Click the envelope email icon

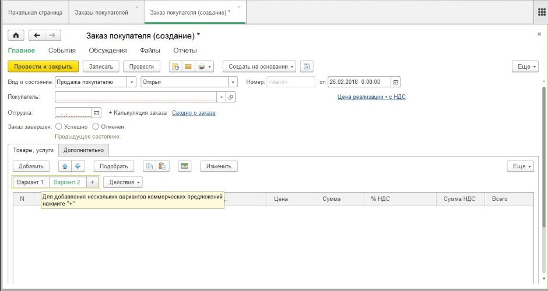188,66
